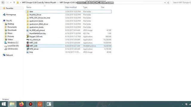Click the 'WinRAR archive' type cell
Image resolution: width=191 pixels, height=107 pixels.
(90, 46)
